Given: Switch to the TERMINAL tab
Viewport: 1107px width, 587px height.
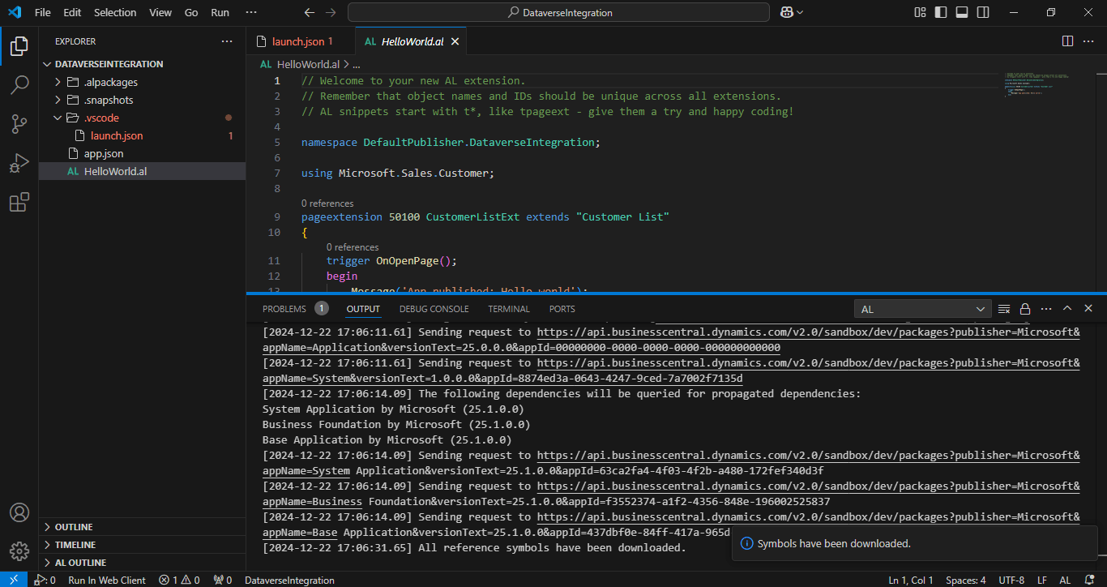Looking at the screenshot, I should pyautogui.click(x=508, y=309).
